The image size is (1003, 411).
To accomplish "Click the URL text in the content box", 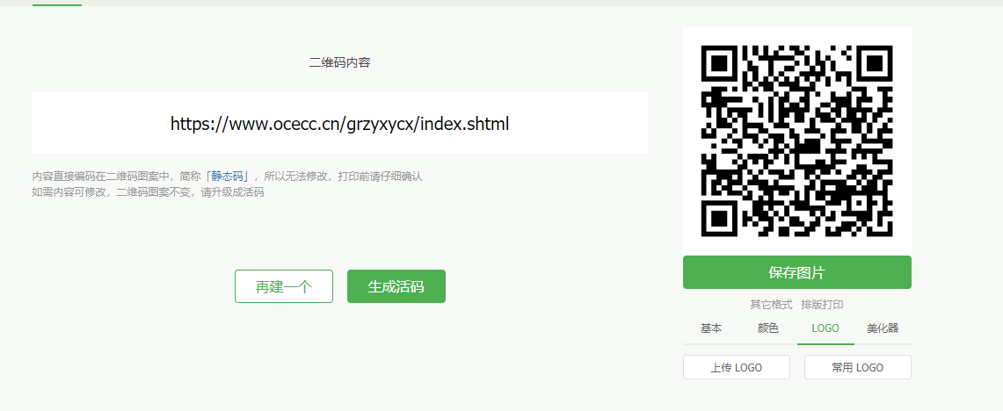I will [x=339, y=123].
